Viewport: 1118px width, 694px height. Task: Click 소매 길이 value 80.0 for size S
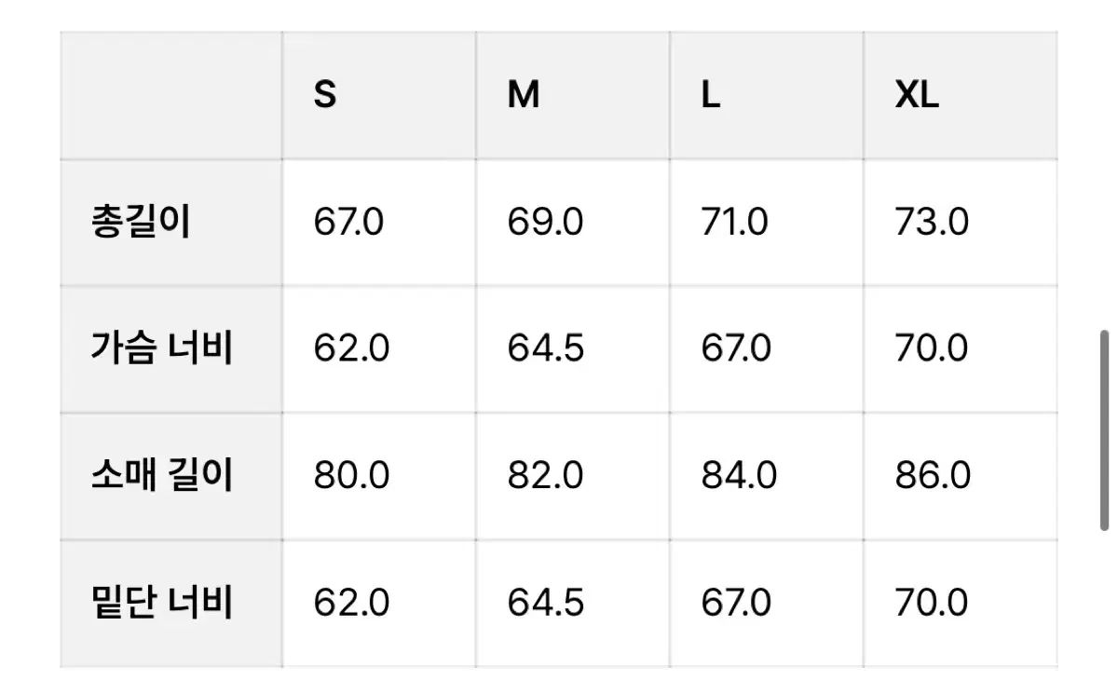coord(351,476)
